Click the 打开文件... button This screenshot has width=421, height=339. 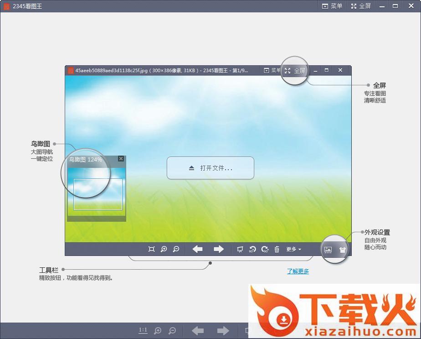click(x=210, y=168)
